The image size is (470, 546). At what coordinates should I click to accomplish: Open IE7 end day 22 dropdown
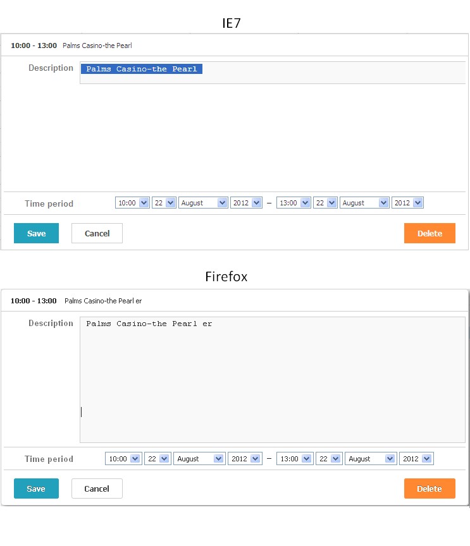[325, 203]
